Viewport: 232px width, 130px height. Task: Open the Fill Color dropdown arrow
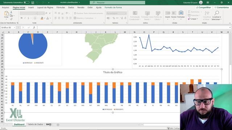pos(44,18)
